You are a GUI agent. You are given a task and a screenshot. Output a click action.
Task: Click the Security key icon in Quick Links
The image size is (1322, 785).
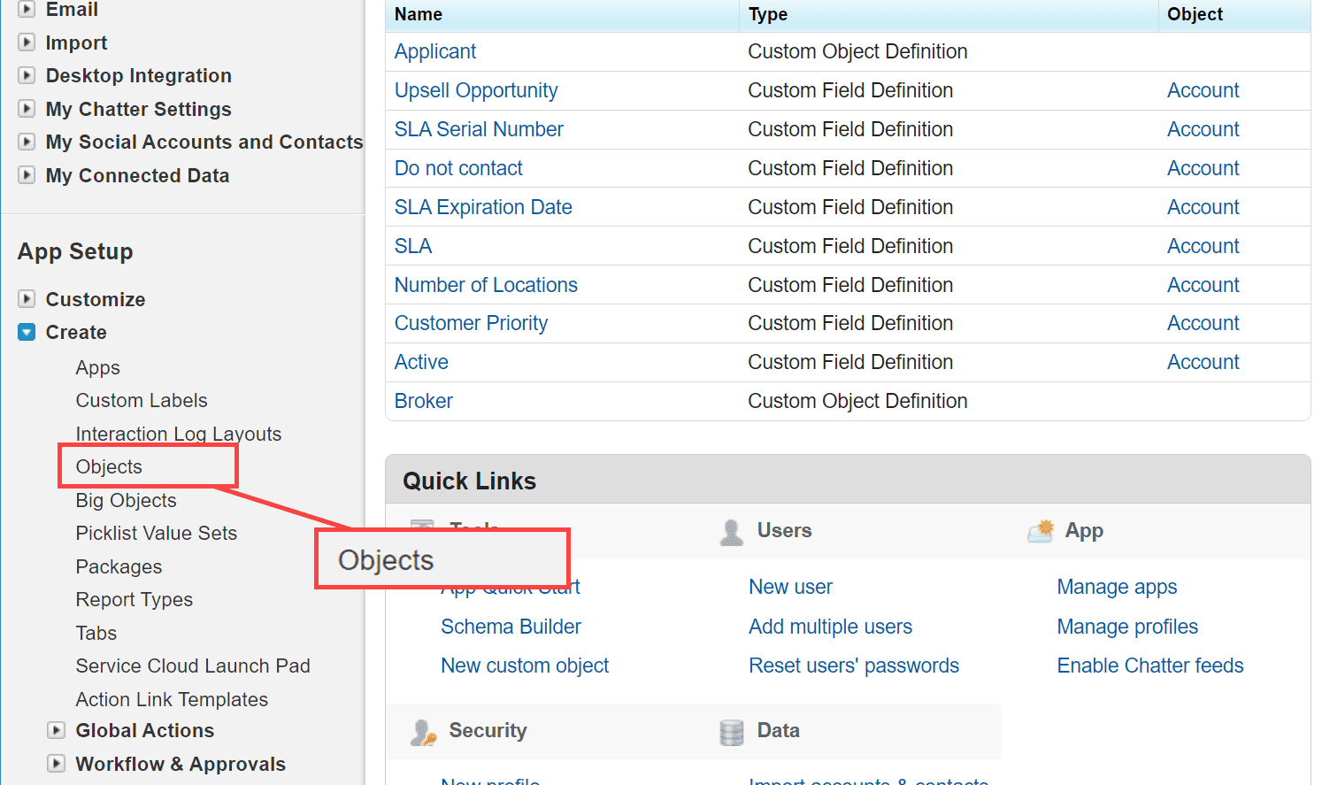[x=422, y=732]
